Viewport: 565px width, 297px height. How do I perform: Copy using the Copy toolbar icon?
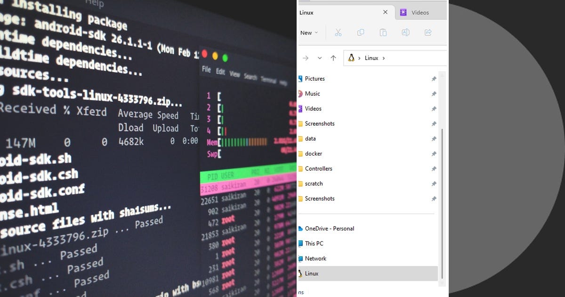[x=360, y=33]
